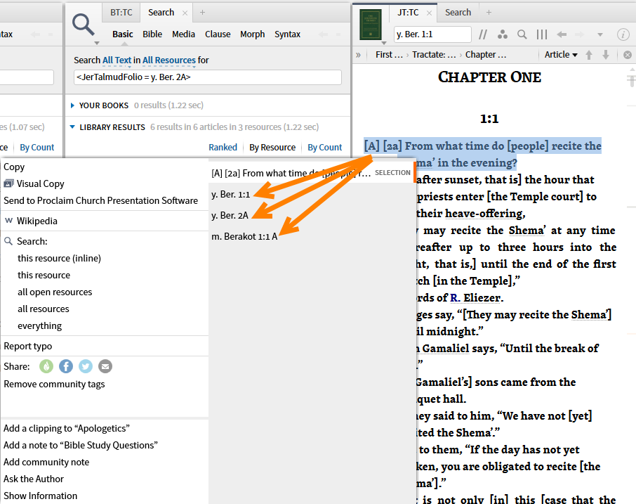Select the Morph search type
The width and height of the screenshot is (636, 504).
pyautogui.click(x=252, y=34)
